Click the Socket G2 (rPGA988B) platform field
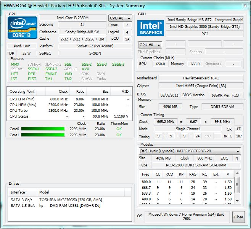The image size is (251, 229). [x=95, y=46]
